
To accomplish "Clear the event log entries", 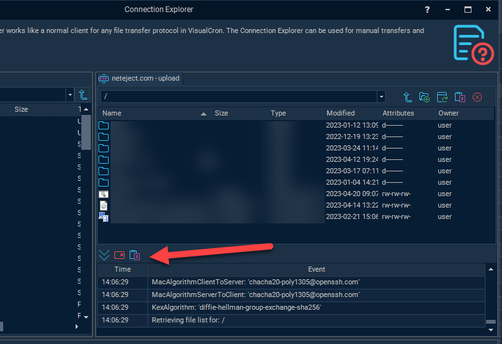I will click(119, 255).
